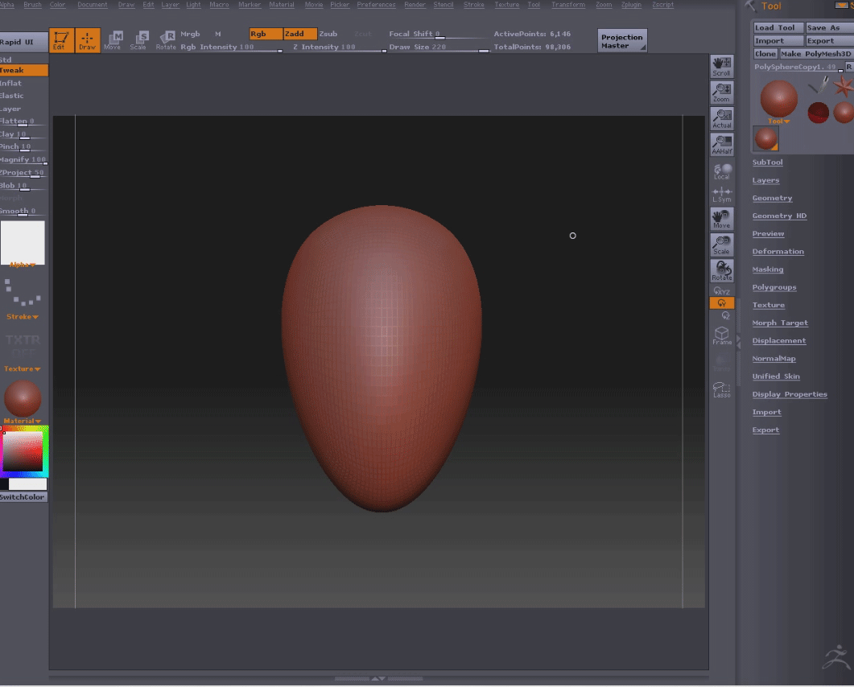
Task: Enable Zsub sculpt mode
Action: (328, 34)
